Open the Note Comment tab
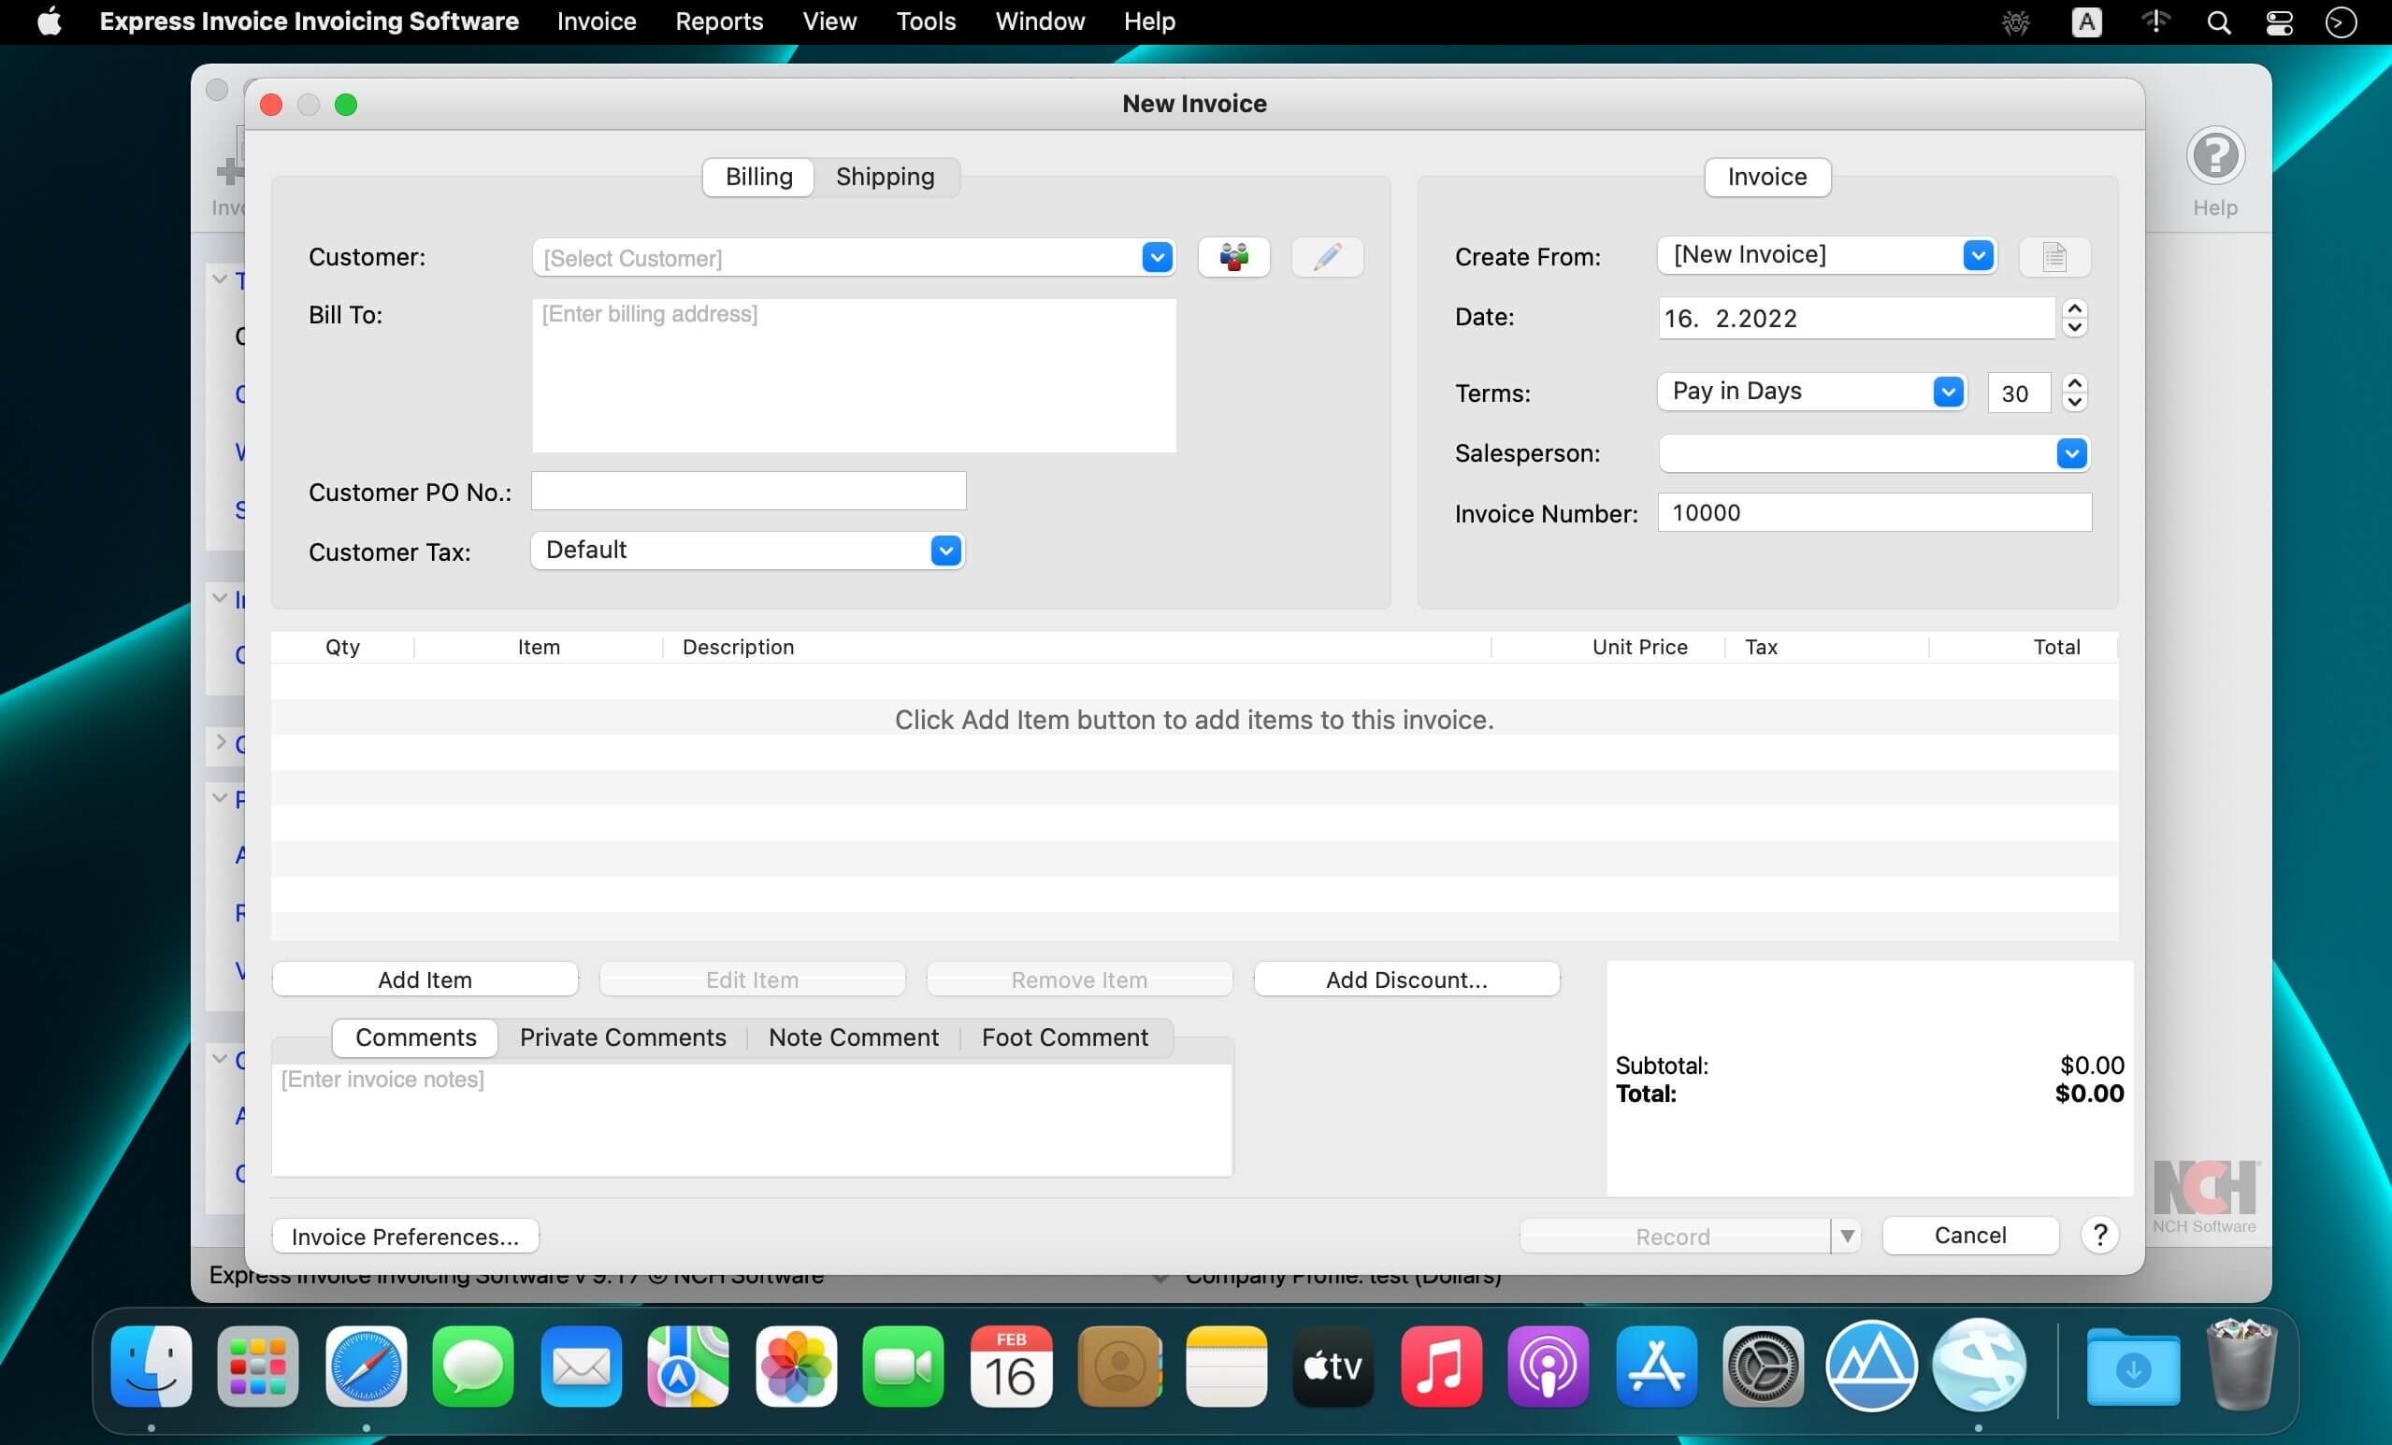 pyautogui.click(x=854, y=1037)
